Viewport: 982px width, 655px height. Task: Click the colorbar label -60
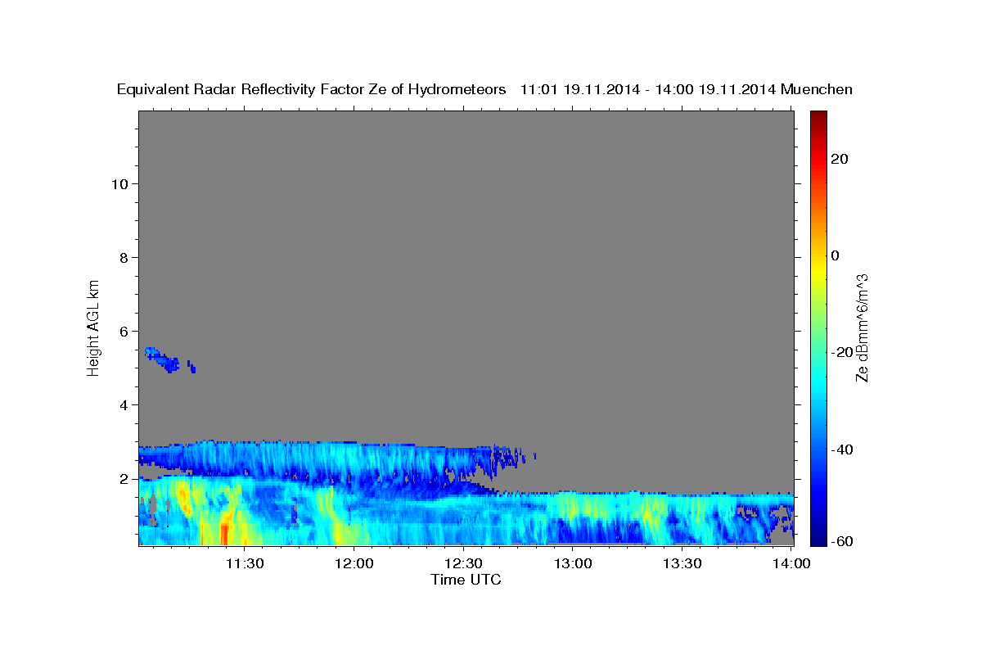point(843,541)
